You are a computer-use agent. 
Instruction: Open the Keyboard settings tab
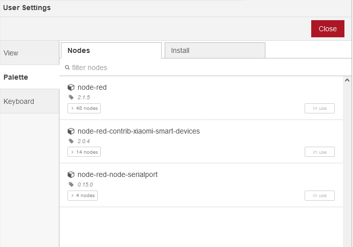(x=30, y=101)
